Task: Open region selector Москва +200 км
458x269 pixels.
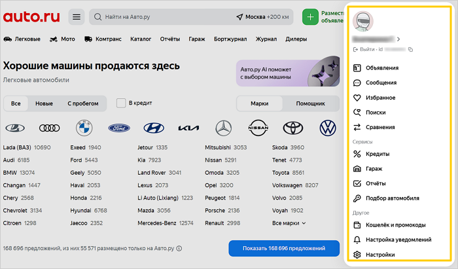Action: (262, 17)
